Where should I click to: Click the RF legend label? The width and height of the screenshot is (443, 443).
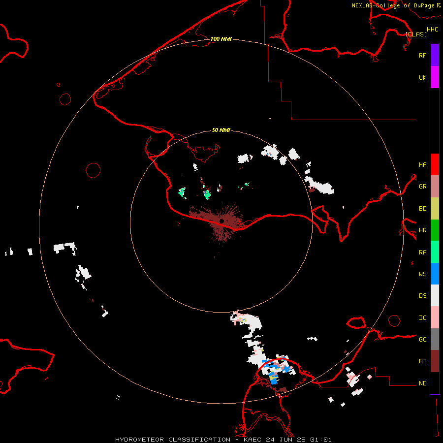pos(422,55)
